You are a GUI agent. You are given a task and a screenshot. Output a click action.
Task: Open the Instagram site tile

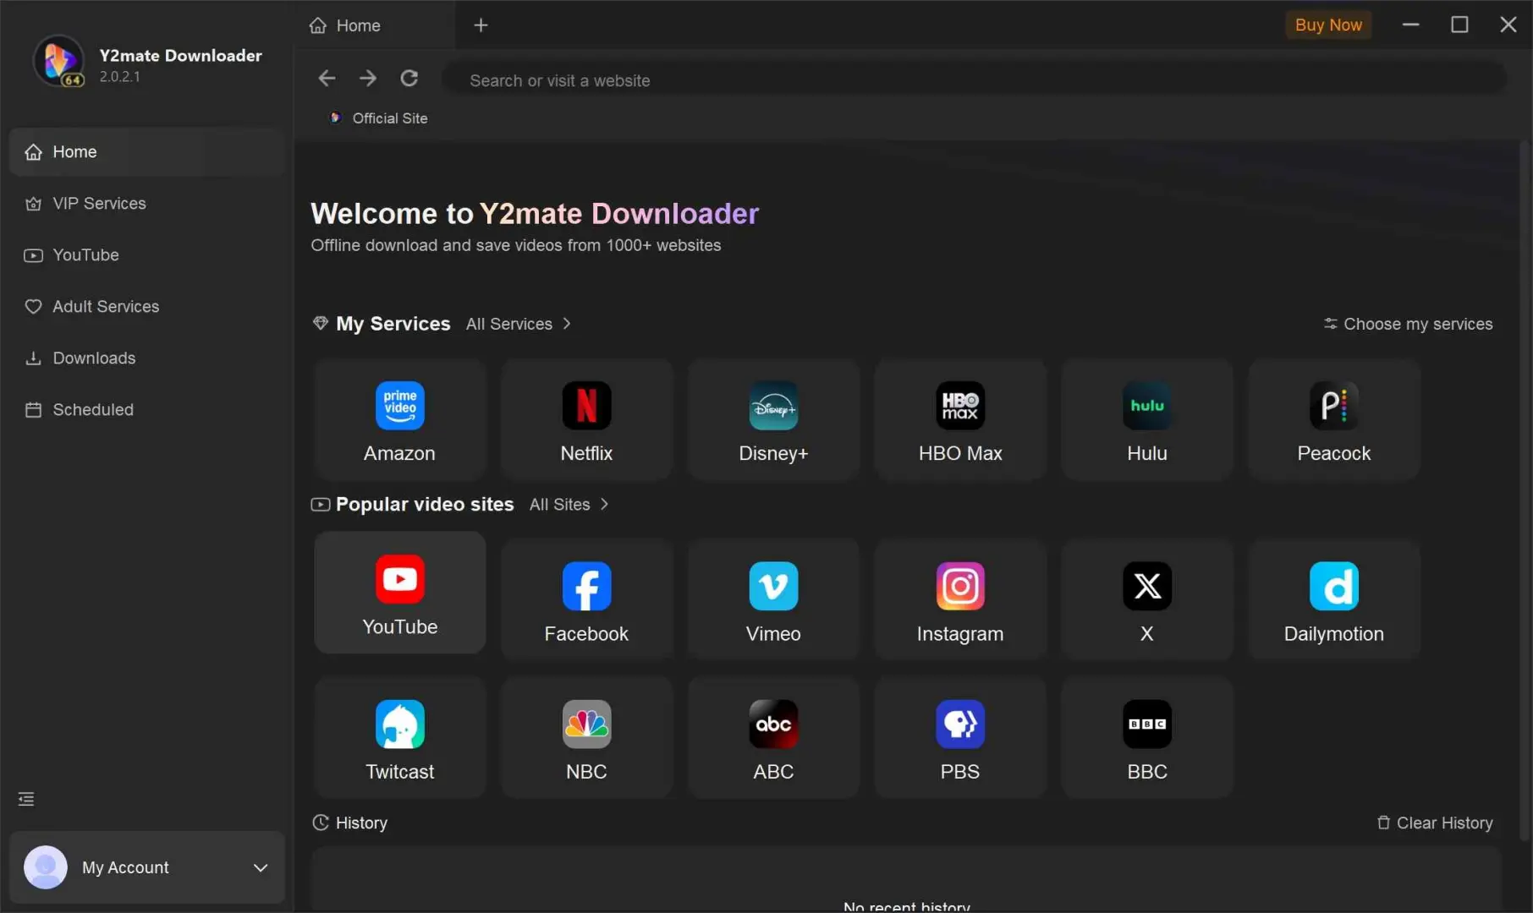point(960,599)
